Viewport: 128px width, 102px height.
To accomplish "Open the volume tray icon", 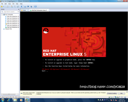I will pyautogui.click(x=116, y=100).
